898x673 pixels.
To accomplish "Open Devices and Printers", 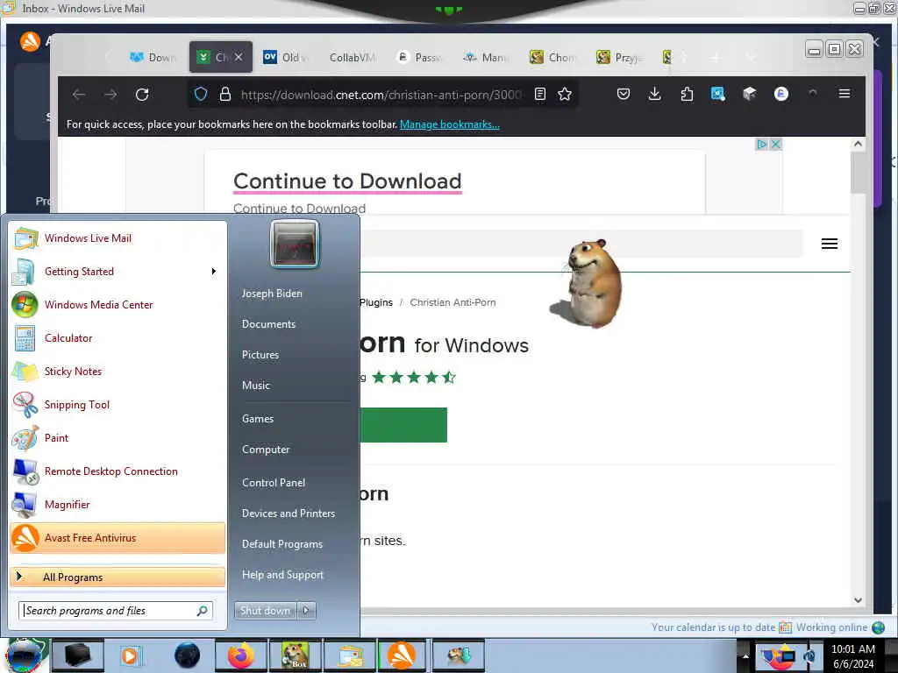I will coord(289,514).
